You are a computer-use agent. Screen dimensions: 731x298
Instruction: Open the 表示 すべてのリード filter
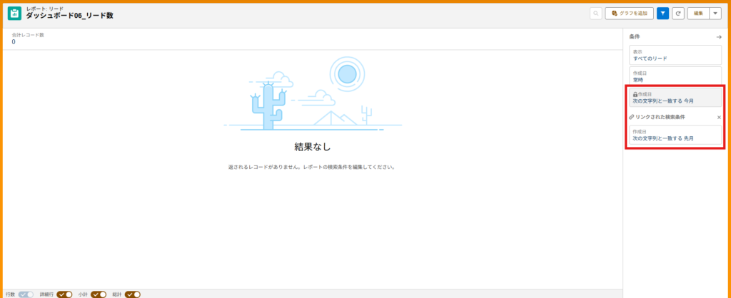click(x=675, y=56)
